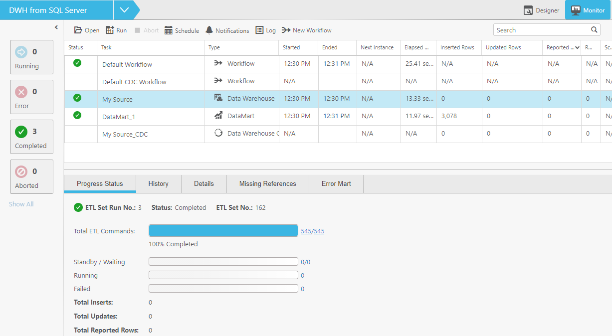
Task: Click the Notifications bell icon
Action: [209, 30]
